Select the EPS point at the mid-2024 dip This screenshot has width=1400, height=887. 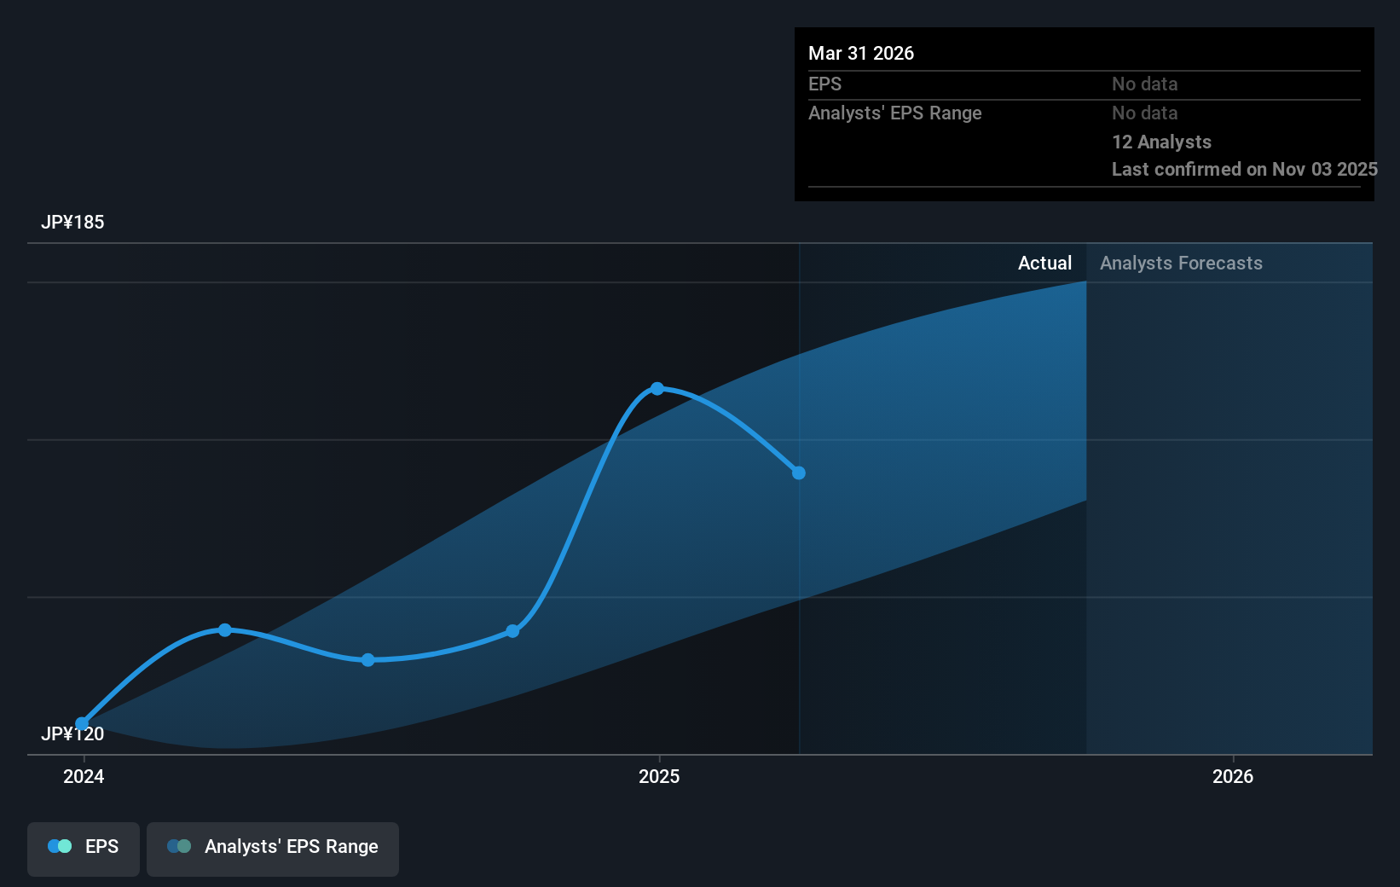[368, 660]
